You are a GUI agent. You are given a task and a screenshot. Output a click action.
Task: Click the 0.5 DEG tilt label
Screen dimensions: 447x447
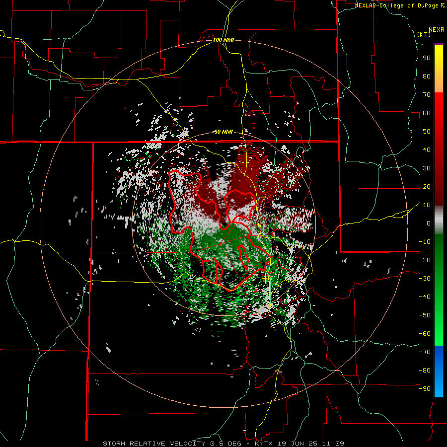[x=225, y=444]
